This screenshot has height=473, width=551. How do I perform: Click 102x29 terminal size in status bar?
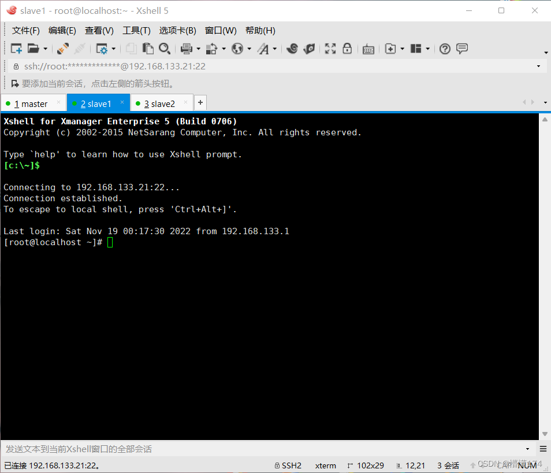click(366, 465)
